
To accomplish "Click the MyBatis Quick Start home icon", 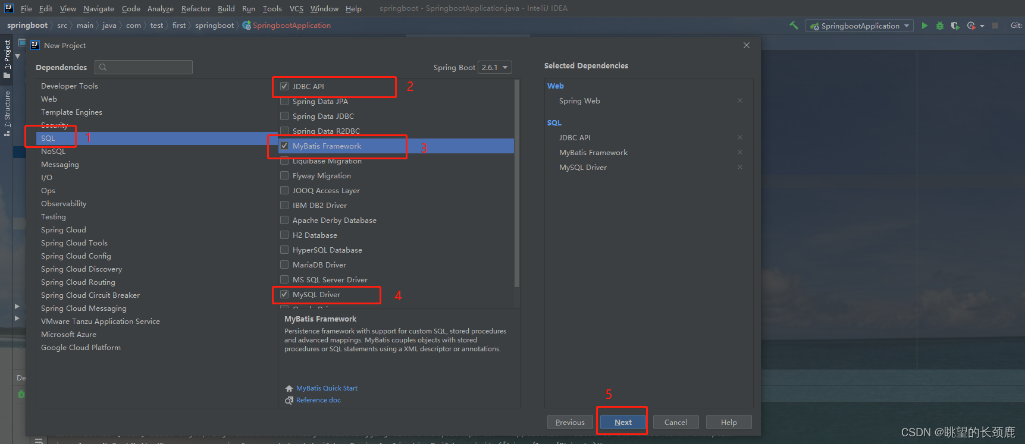I will point(289,388).
